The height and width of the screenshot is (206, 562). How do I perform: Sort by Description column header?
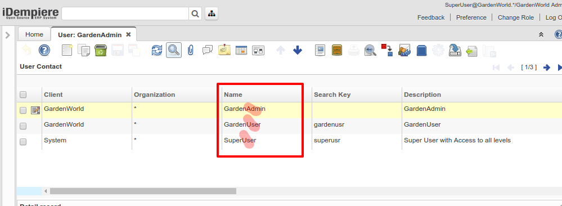coord(422,95)
